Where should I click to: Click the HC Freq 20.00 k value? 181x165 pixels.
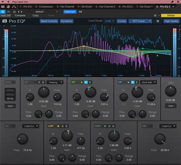click(165, 150)
